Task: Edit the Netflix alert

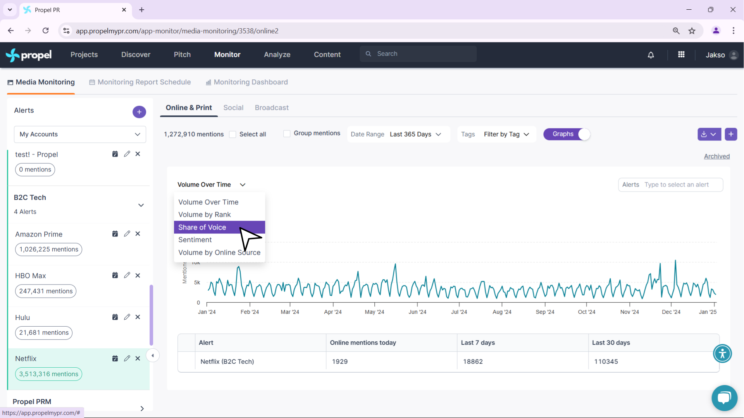Action: pyautogui.click(x=127, y=358)
